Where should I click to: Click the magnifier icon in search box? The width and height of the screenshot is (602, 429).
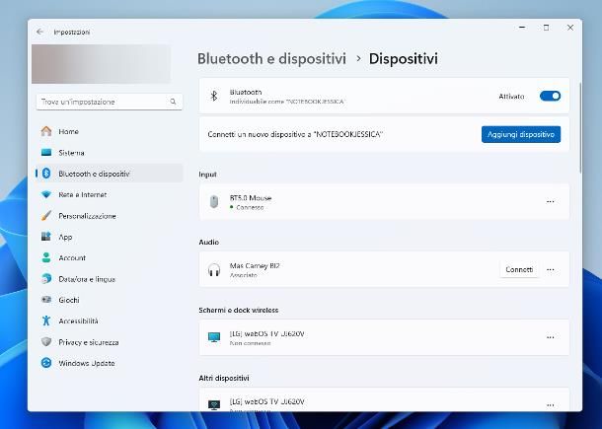[x=173, y=102]
